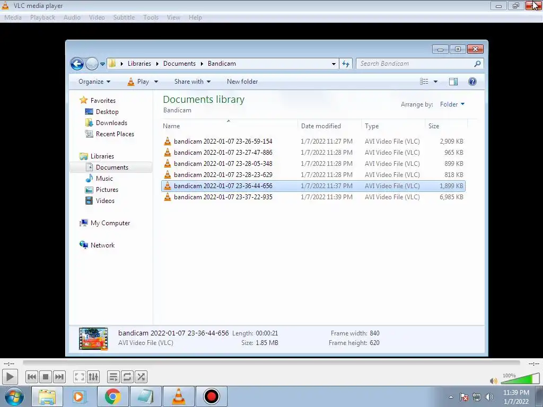Toggle VLC loop mode

tap(127, 377)
